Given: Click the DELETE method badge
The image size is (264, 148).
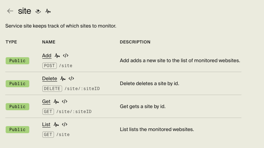Looking at the screenshot, I should [x=52, y=89].
